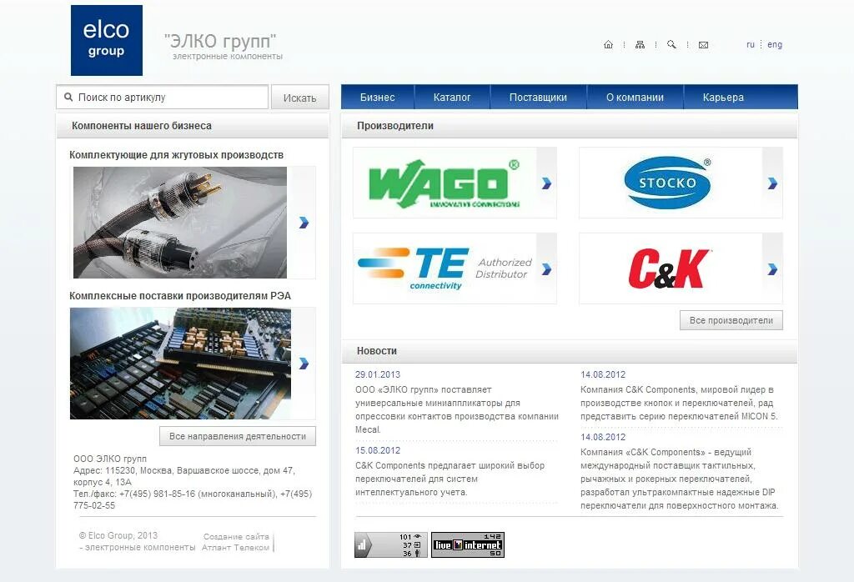This screenshot has width=854, height=582.
Task: Open Комплексные поставки производителям РЭА heading
Action: [180, 296]
